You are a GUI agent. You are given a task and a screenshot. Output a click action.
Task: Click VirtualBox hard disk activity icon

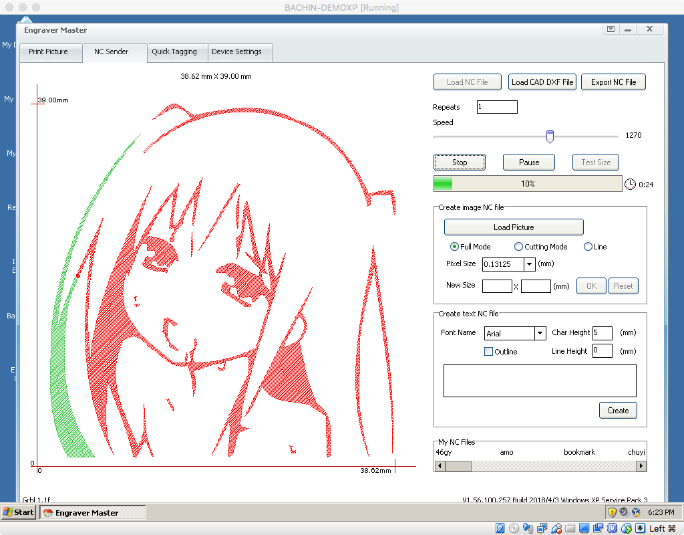coord(500,528)
